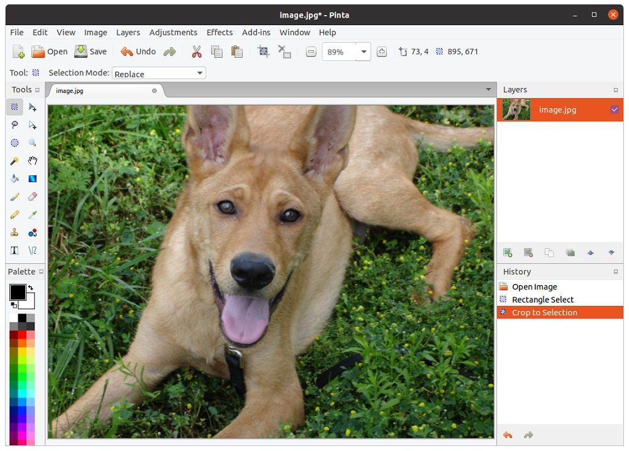Open the Selection Mode dropdown
This screenshot has width=629, height=451.
click(159, 73)
